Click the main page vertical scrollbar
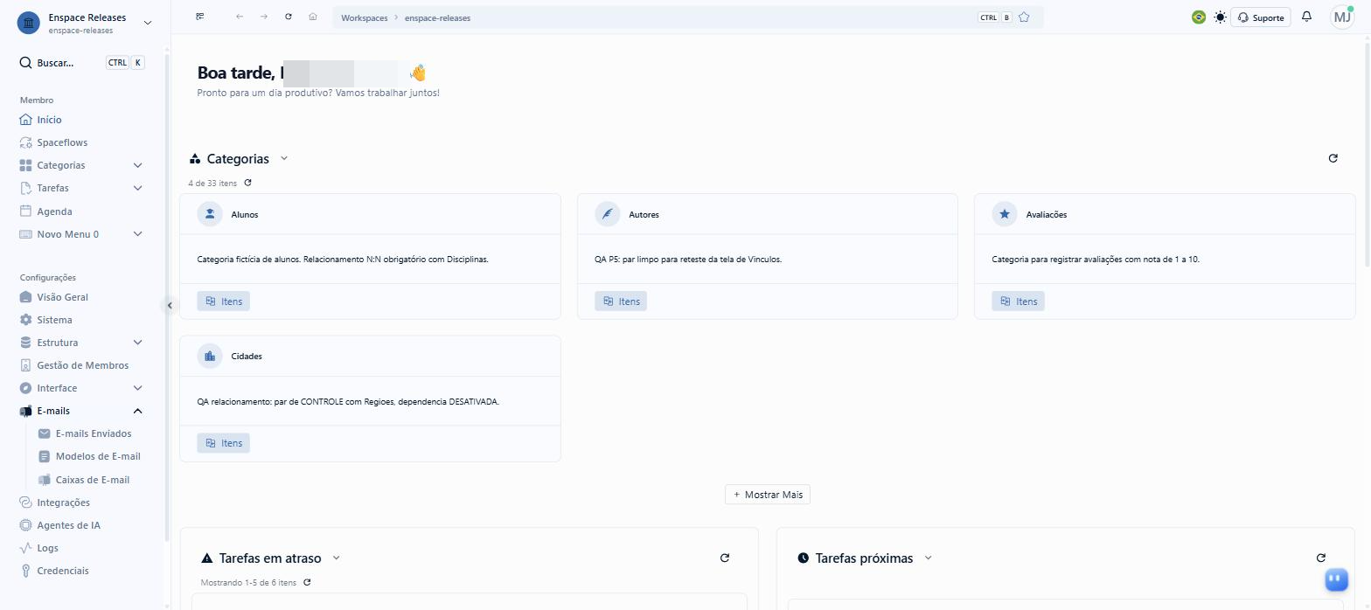Viewport: 1371px width, 610px height. click(1367, 154)
